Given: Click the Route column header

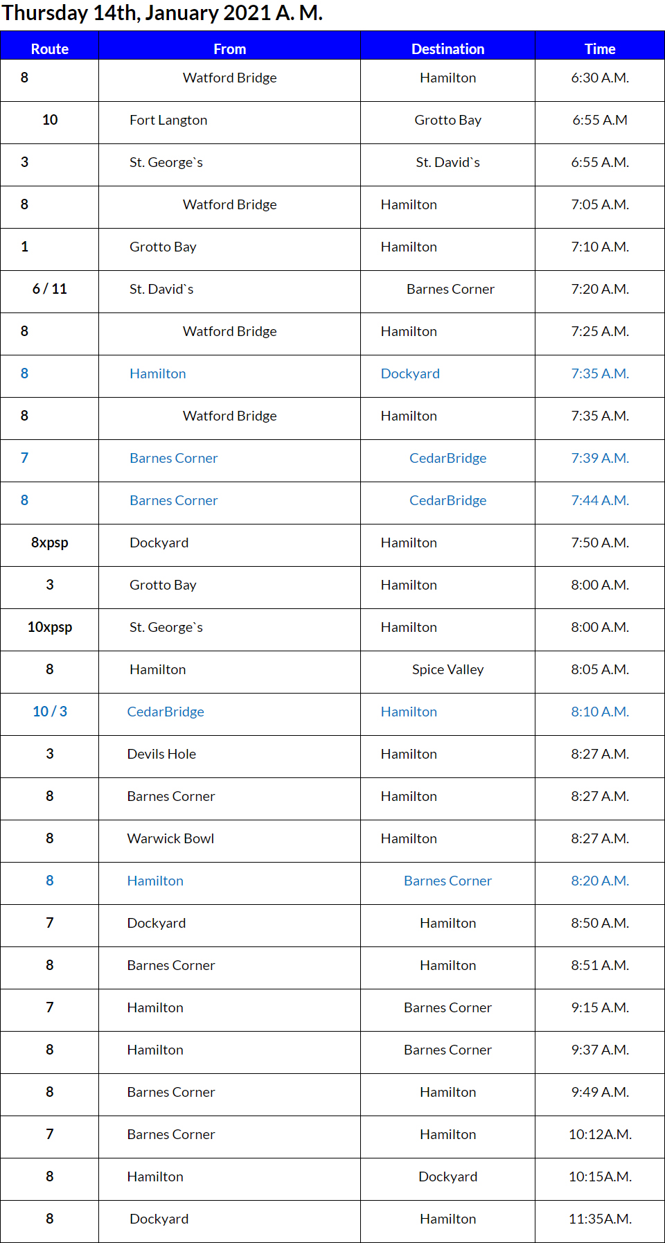Looking at the screenshot, I should click(x=50, y=49).
